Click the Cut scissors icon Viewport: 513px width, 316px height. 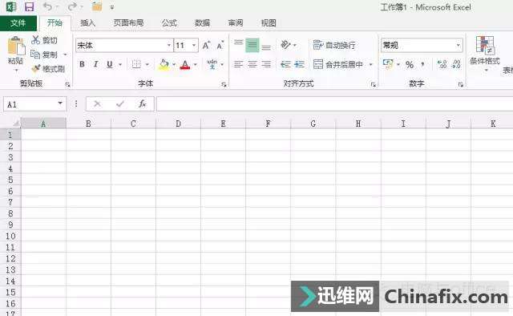pos(35,40)
